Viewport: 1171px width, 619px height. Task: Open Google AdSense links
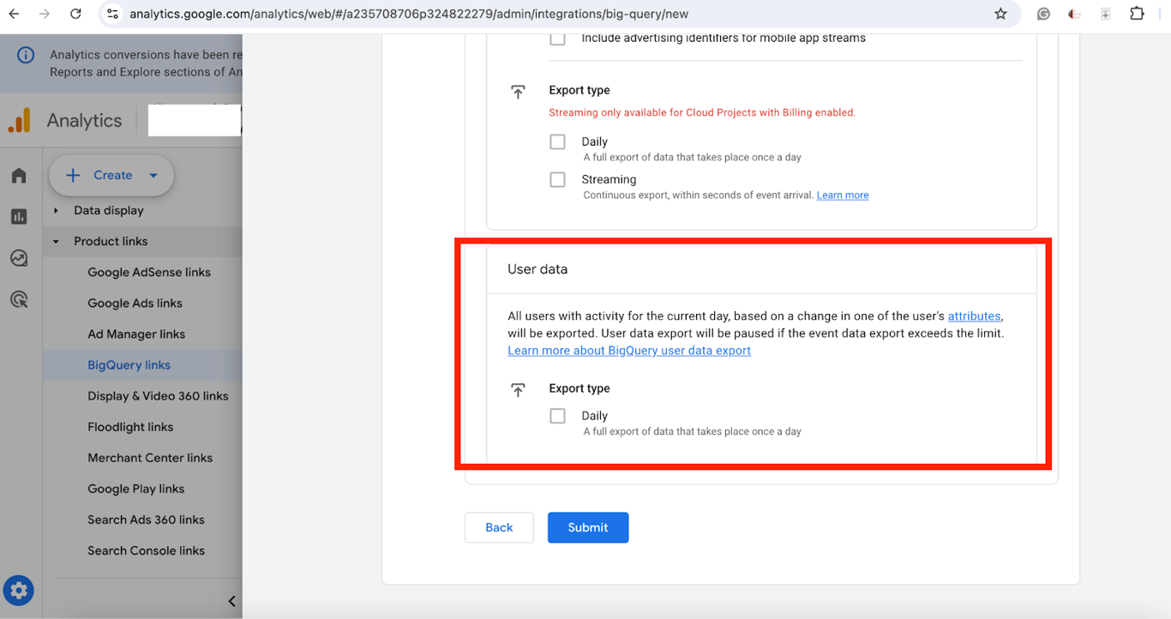149,273
